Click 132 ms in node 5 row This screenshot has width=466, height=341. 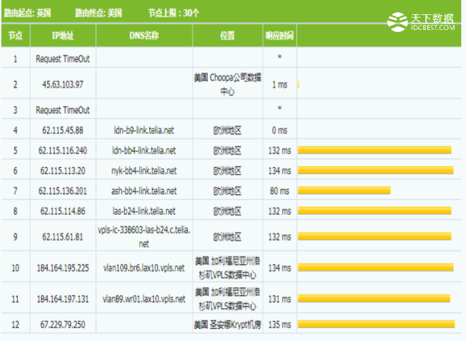(279, 151)
